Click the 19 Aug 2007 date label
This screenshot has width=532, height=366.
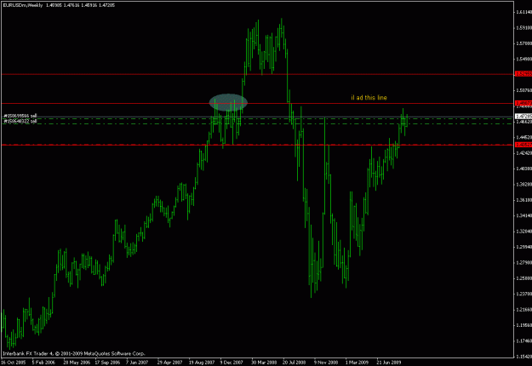[202, 363]
